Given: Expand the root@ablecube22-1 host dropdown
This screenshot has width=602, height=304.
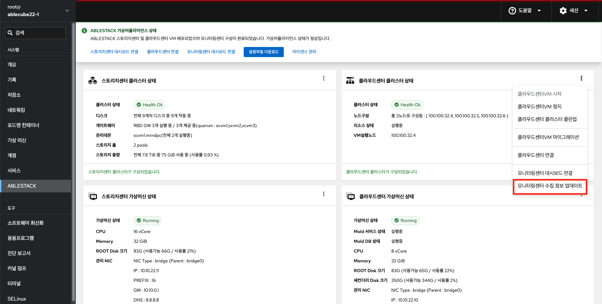Looking at the screenshot, I should click(x=67, y=11).
